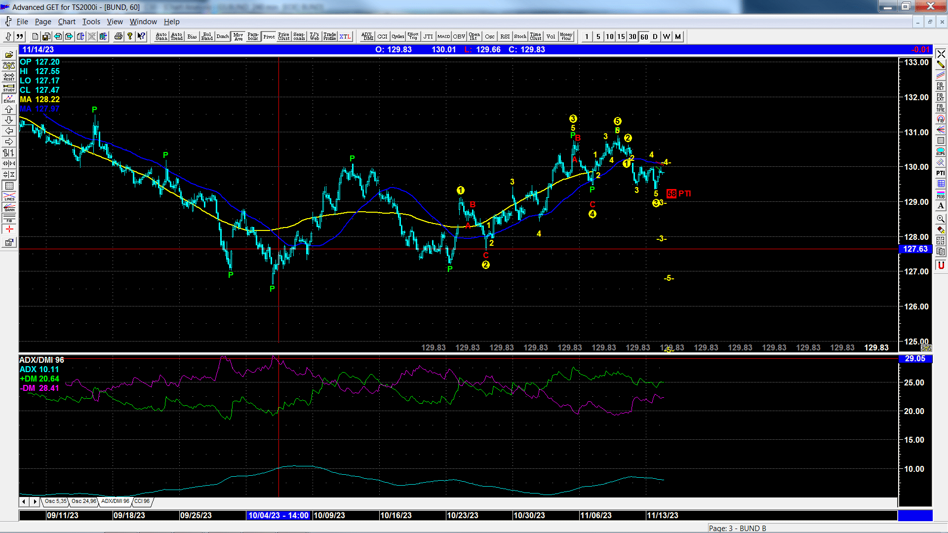Click the Elliott Trig indicator button

pyautogui.click(x=413, y=37)
